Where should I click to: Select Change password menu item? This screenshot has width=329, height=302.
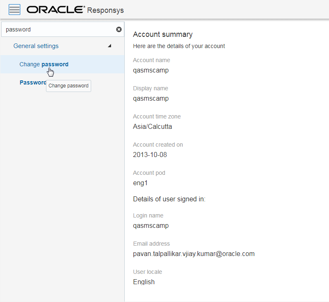[62, 64]
